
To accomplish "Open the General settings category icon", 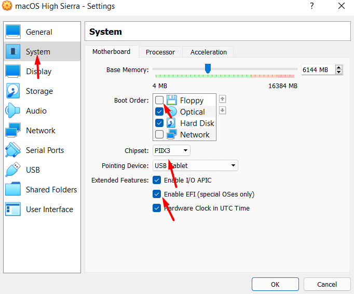I will point(13,32).
